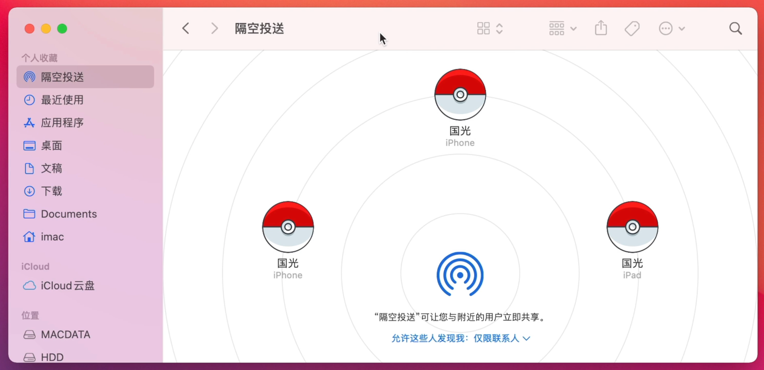Image resolution: width=764 pixels, height=370 pixels.
Task: Select 隔空投送 in the sidebar
Action: click(x=85, y=77)
